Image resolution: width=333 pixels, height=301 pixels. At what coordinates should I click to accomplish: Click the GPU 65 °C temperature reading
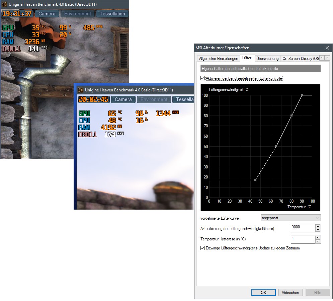[x=115, y=113]
